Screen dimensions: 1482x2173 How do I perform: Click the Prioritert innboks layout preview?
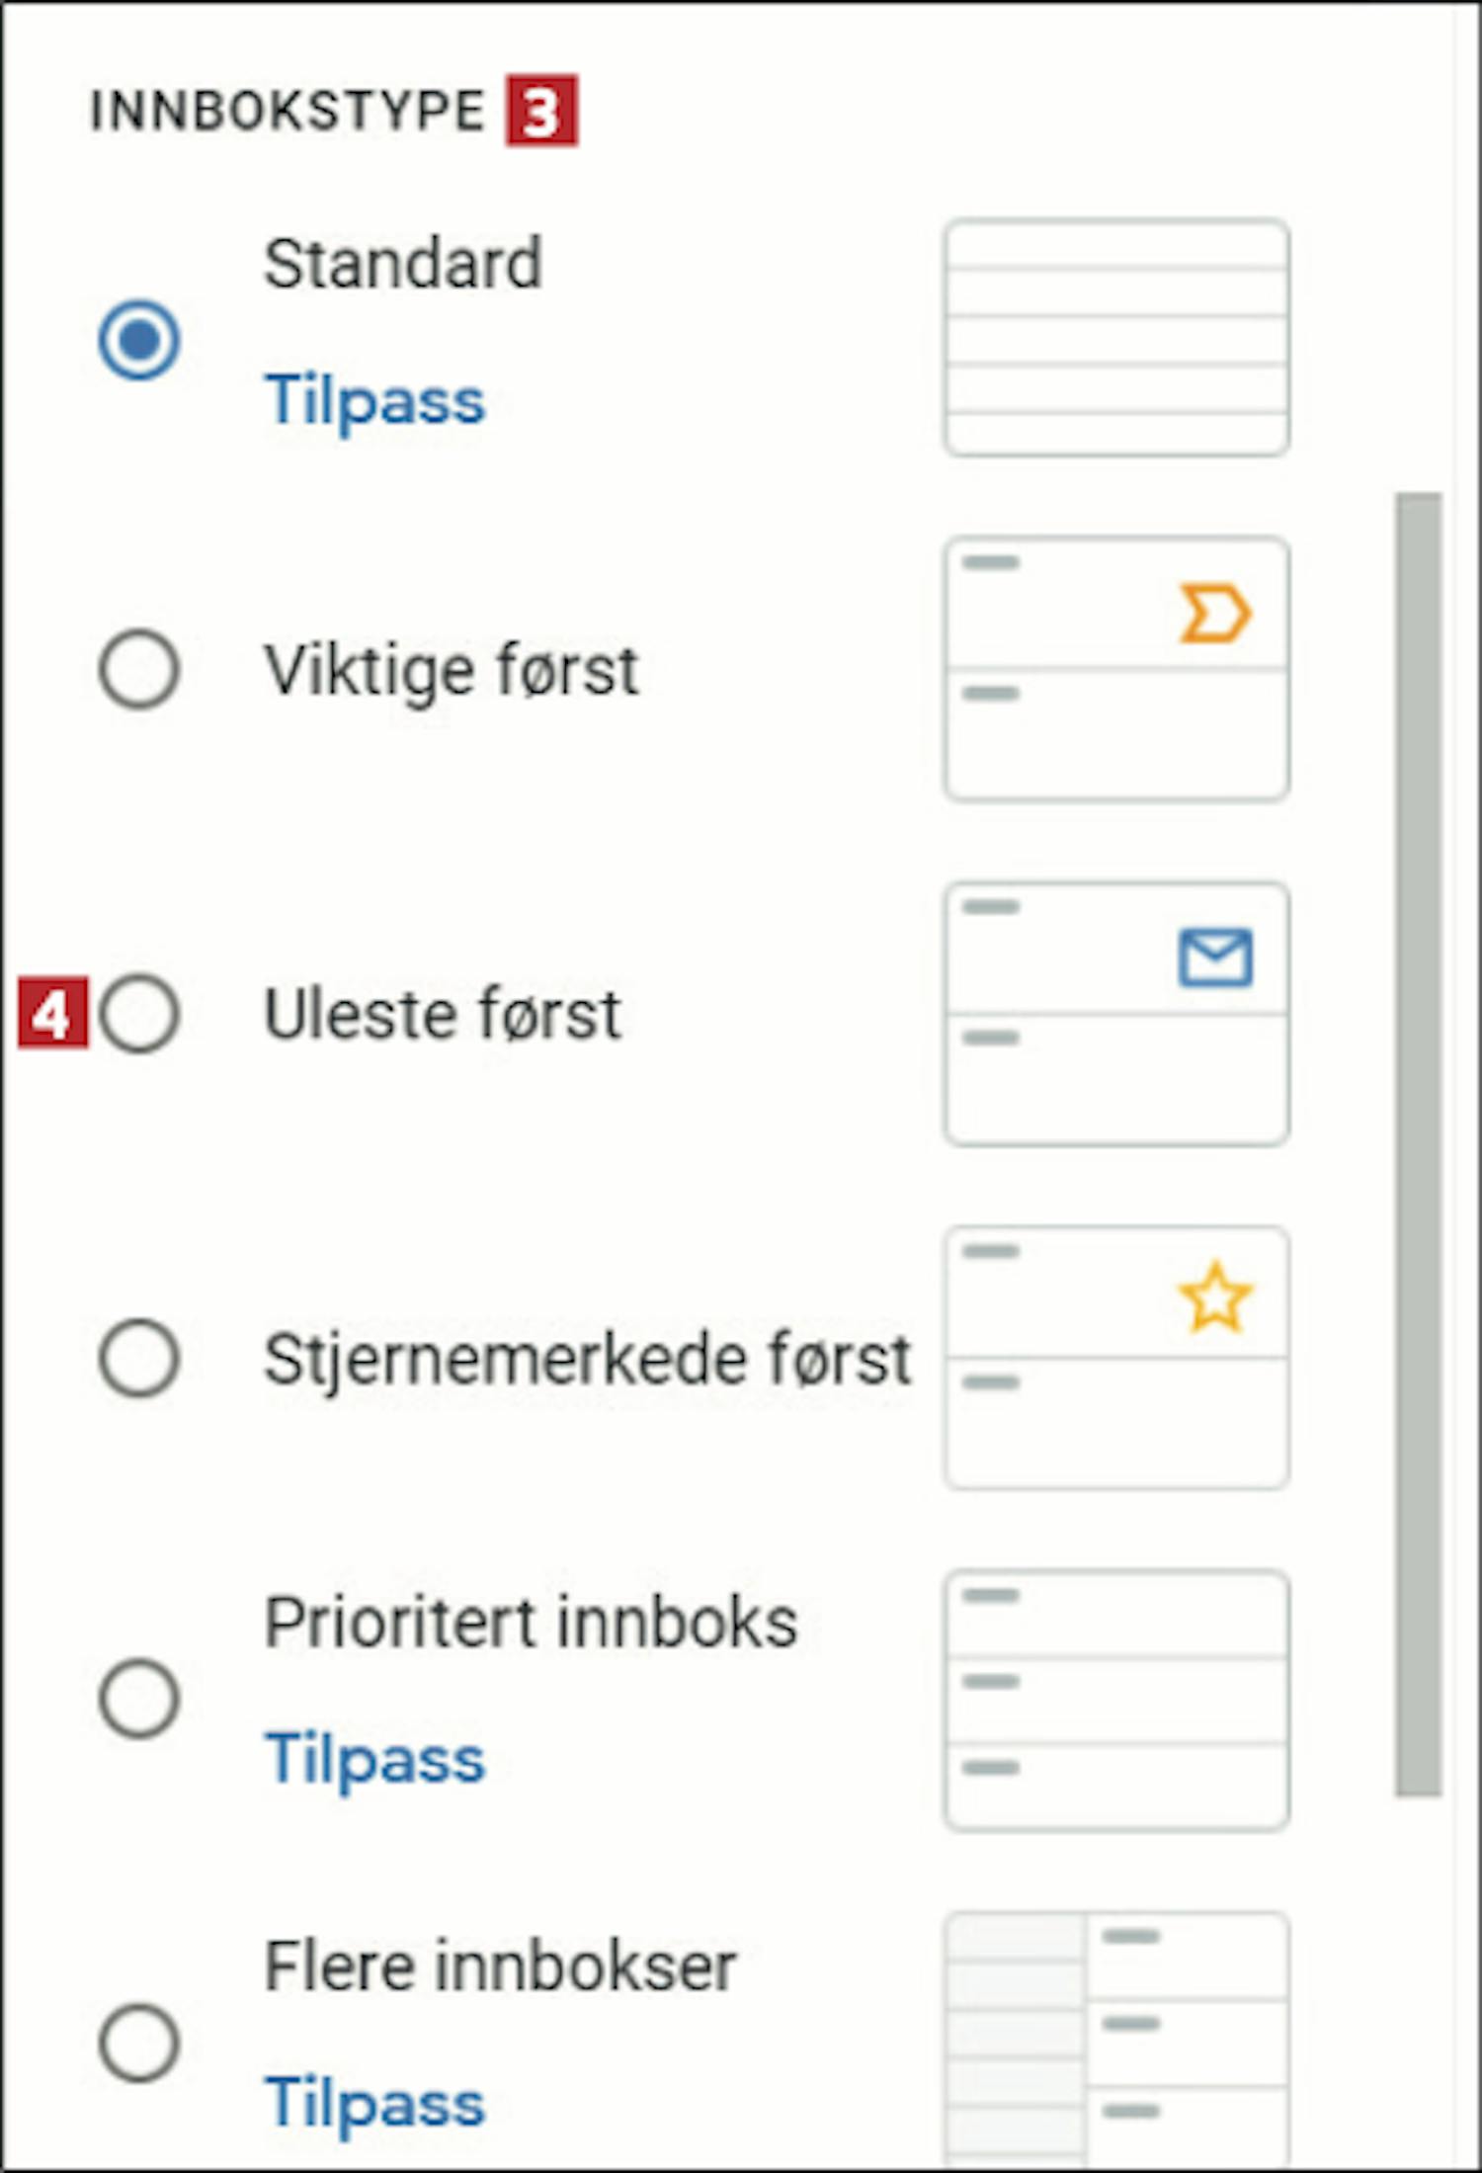pos(1116,1700)
